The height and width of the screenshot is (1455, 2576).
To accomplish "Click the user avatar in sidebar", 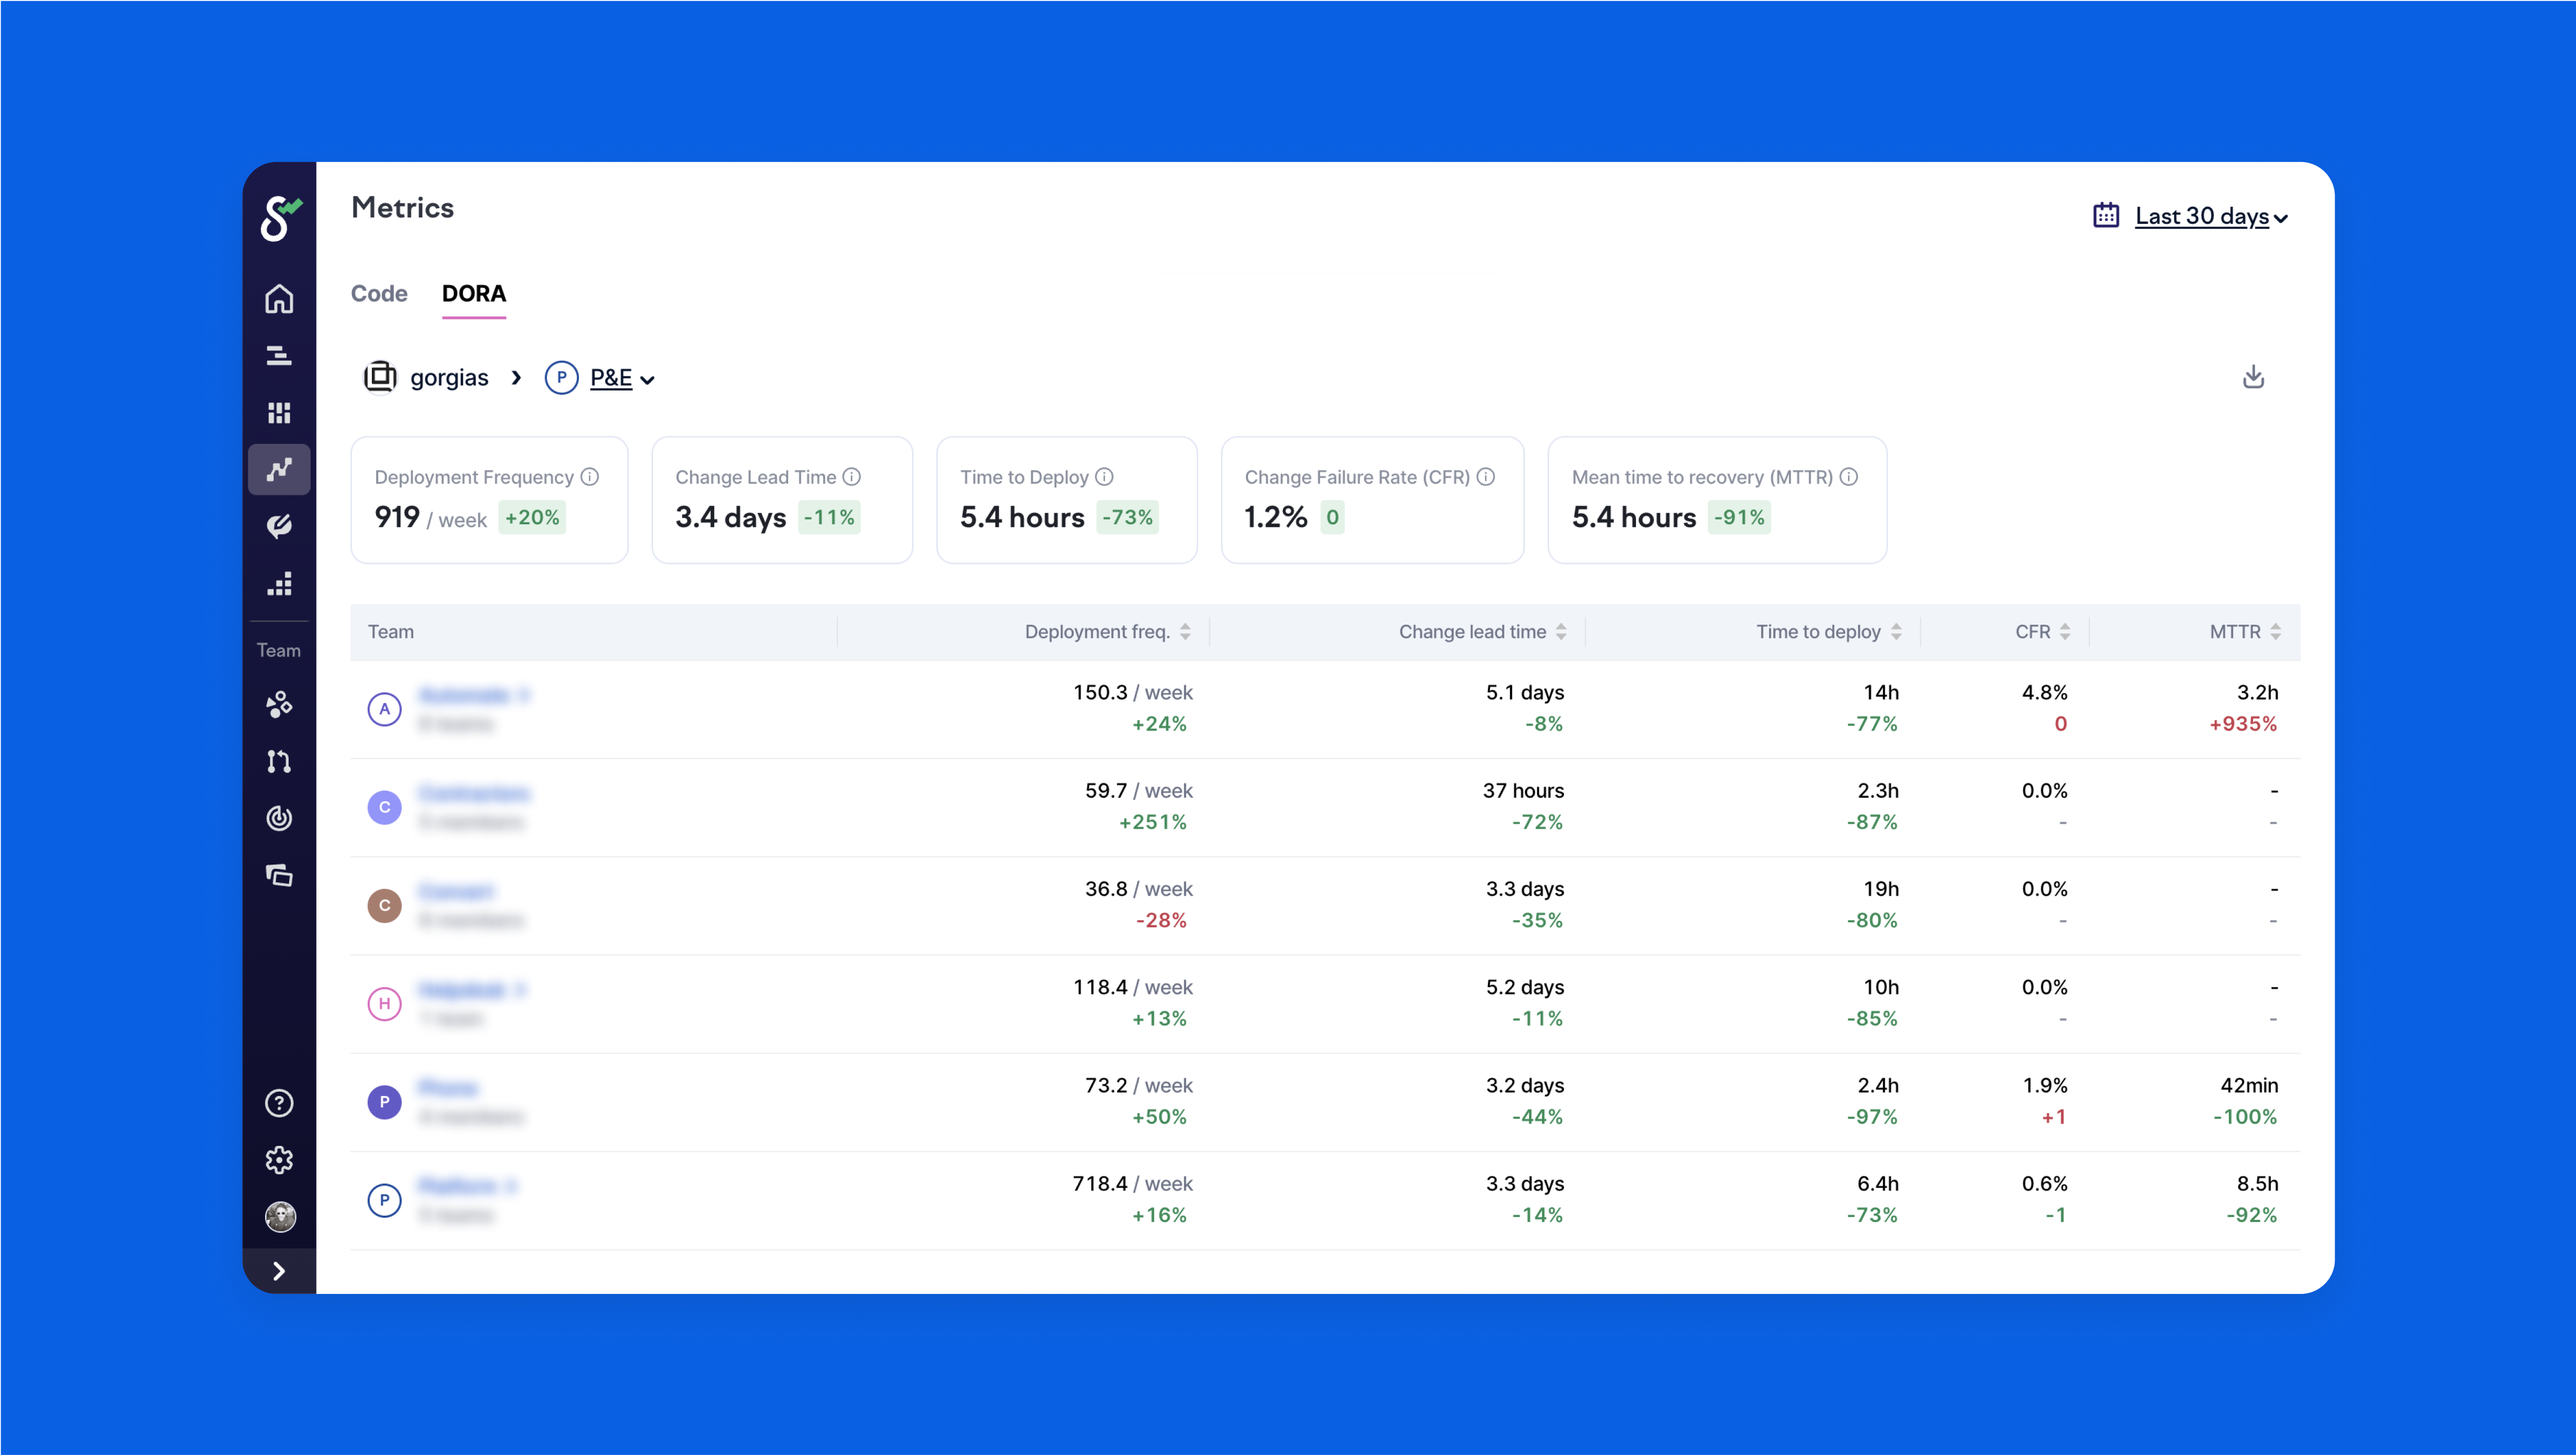I will [279, 1216].
